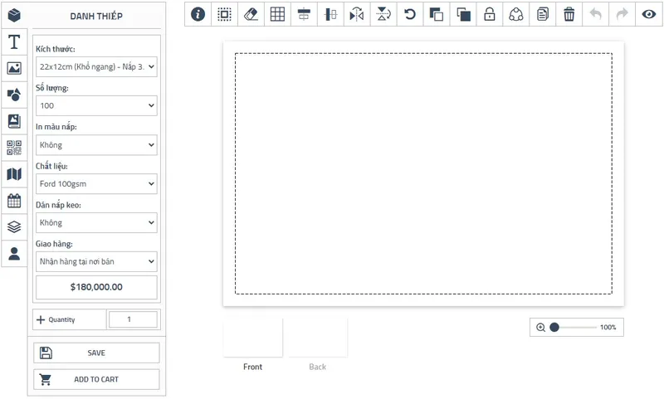664x399 pixels.
Task: Click the 100% zoom value
Action: [x=608, y=327]
